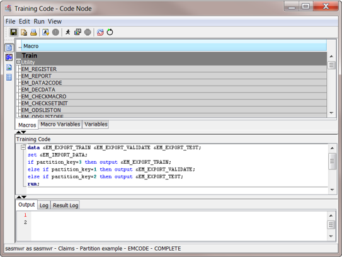Select the table grid sidebar icon
Viewport: 342px width, 257px height.
click(9, 77)
